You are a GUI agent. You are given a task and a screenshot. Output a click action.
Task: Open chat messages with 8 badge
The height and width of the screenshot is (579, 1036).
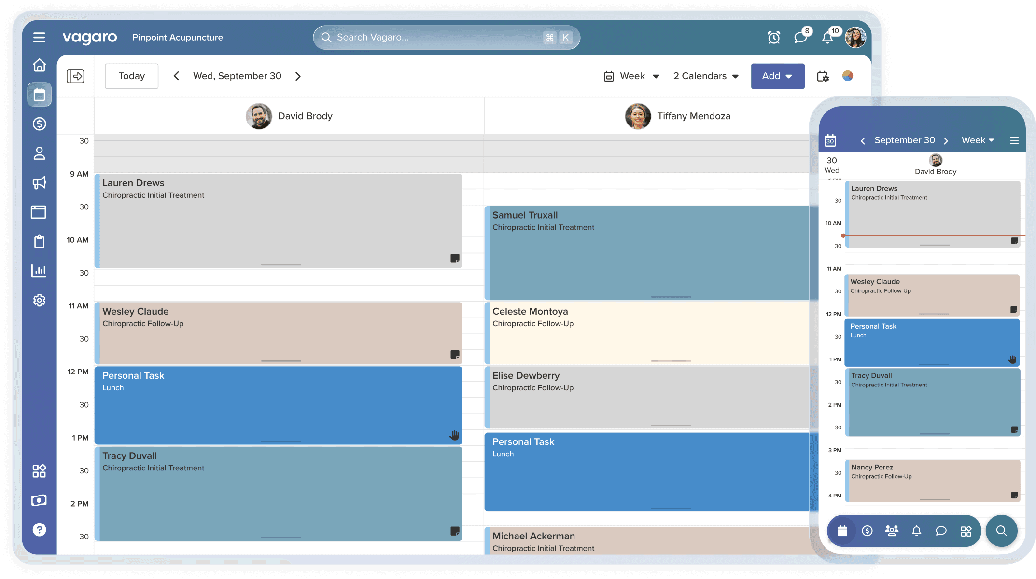click(800, 37)
